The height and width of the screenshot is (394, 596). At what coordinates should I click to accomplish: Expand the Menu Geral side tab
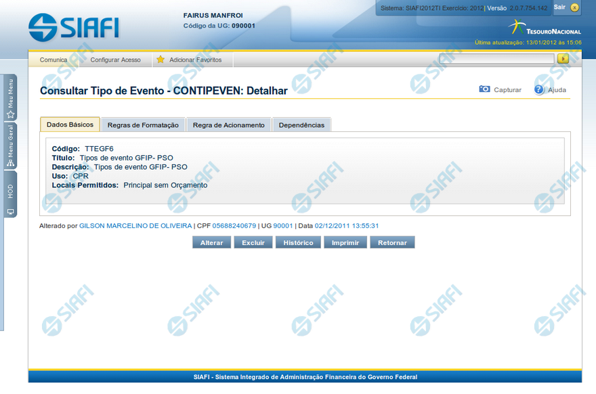point(10,146)
